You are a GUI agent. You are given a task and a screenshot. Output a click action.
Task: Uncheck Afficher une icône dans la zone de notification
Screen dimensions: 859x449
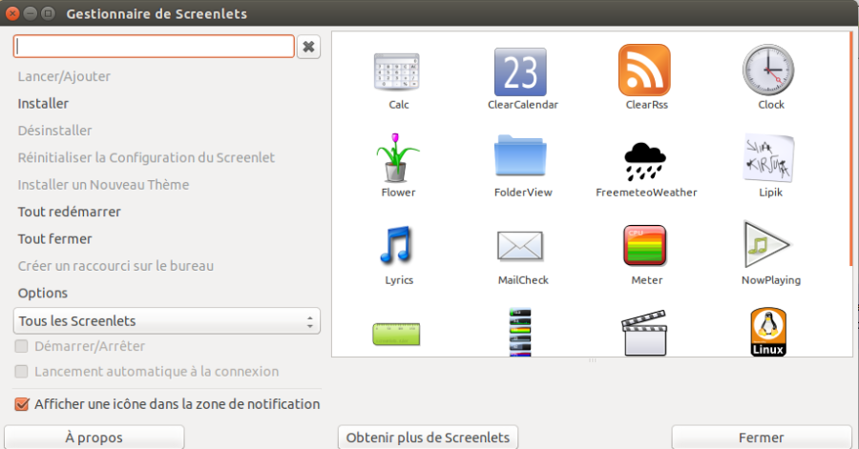(21, 404)
